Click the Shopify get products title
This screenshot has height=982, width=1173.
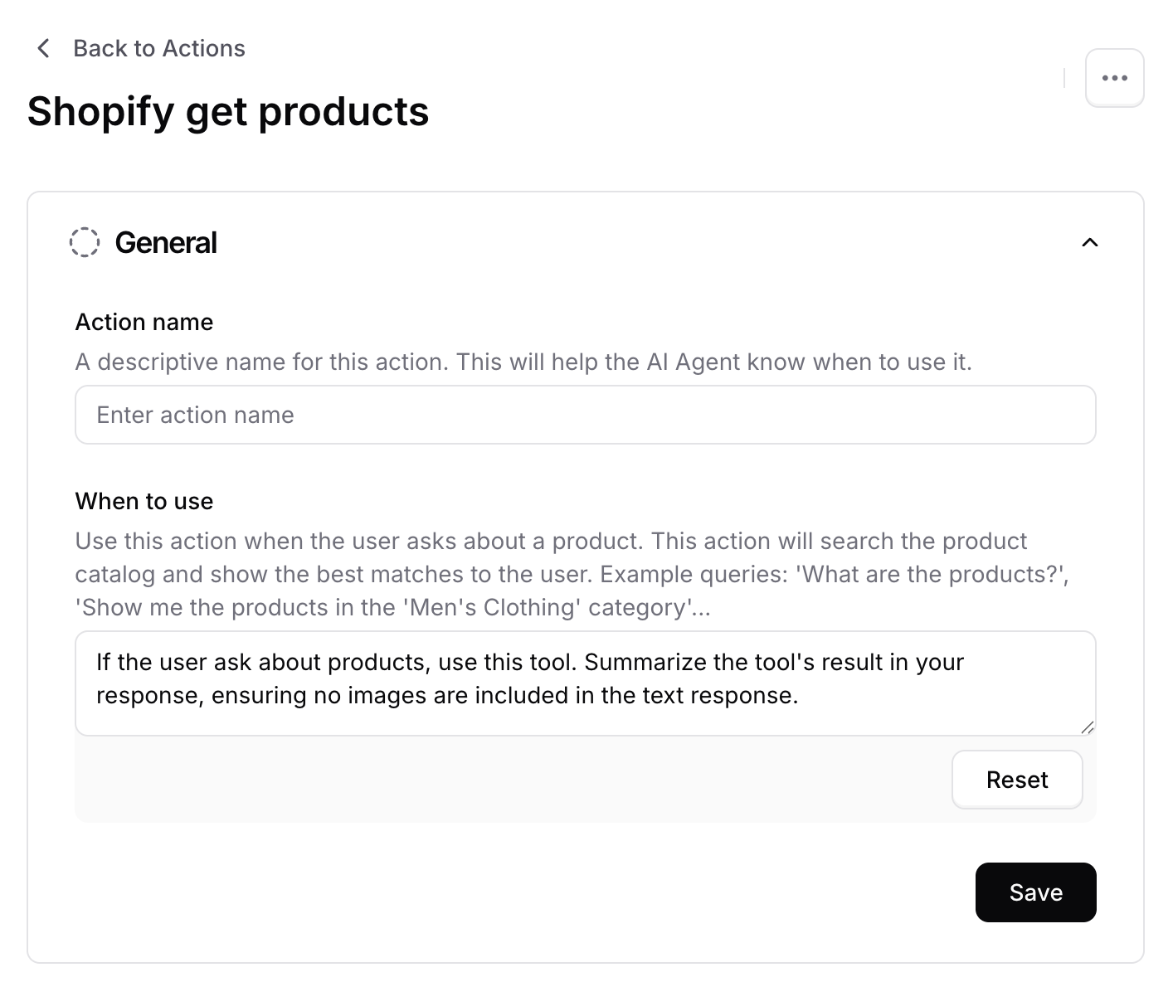(x=228, y=111)
